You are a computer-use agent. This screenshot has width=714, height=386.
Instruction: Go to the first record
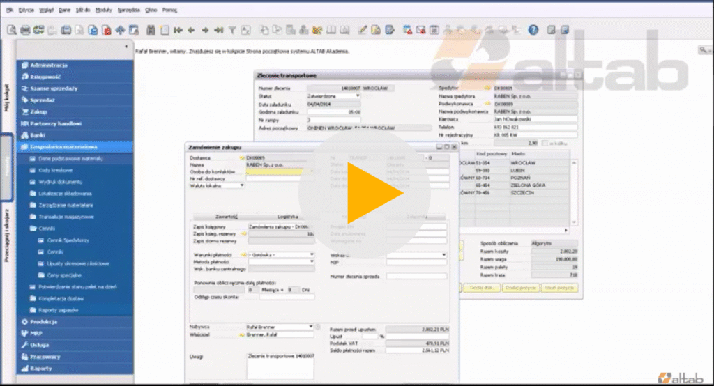pos(178,30)
